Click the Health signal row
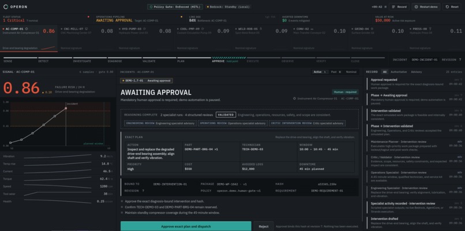 coord(58,202)
